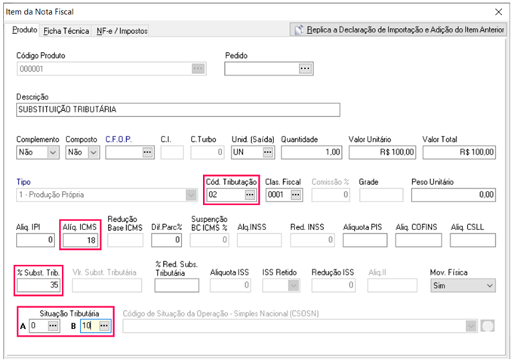Click the Descrição text field
Screen dimensions: 514x363
pyautogui.click(x=177, y=109)
